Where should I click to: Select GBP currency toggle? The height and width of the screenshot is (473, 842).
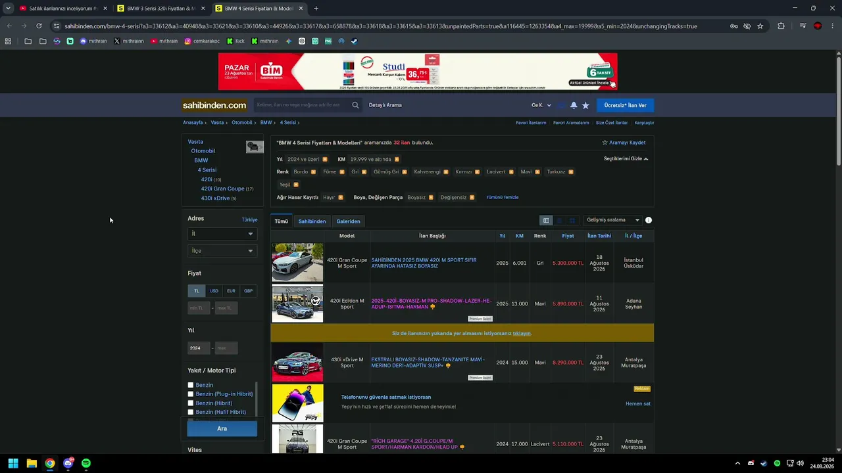(248, 291)
